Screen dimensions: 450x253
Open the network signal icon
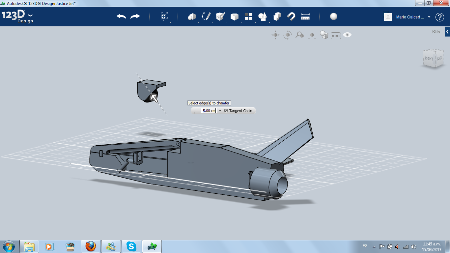click(406, 246)
